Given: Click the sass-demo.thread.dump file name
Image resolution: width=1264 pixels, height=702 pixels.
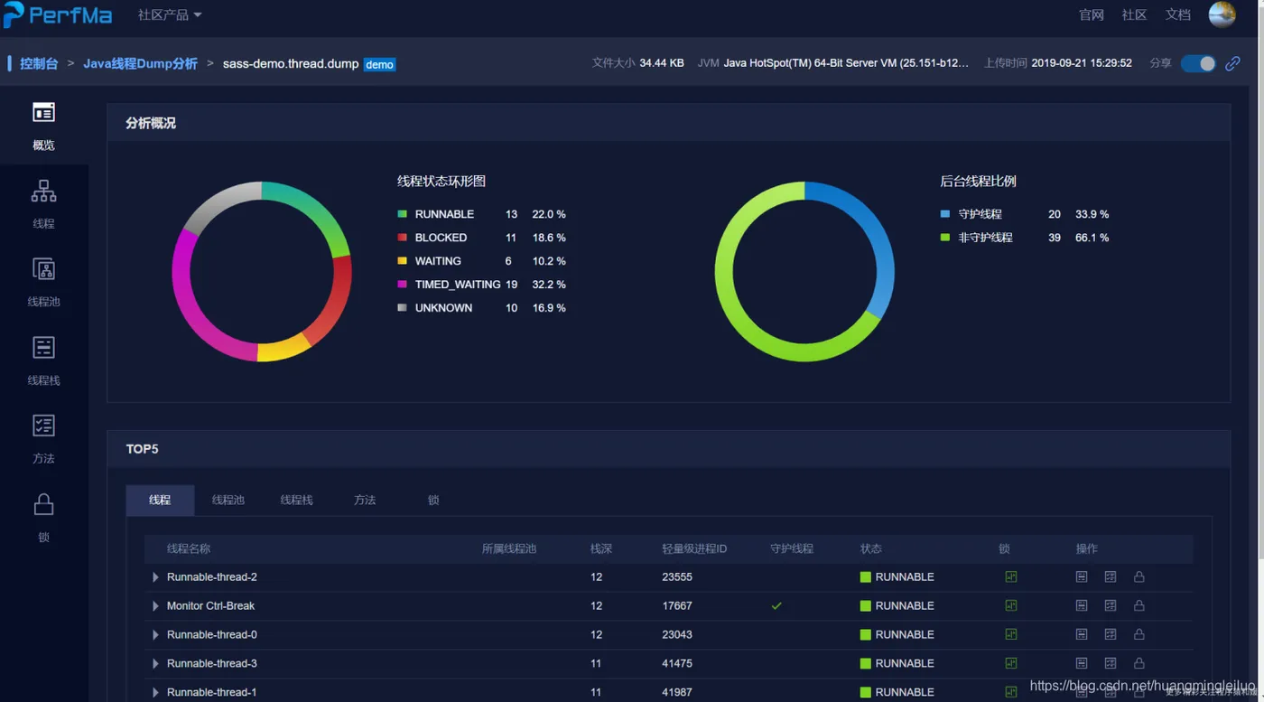Looking at the screenshot, I should coord(291,64).
